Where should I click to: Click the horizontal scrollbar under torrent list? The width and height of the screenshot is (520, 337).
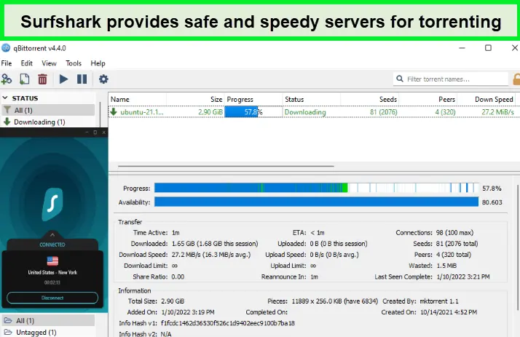pyautogui.click(x=226, y=166)
